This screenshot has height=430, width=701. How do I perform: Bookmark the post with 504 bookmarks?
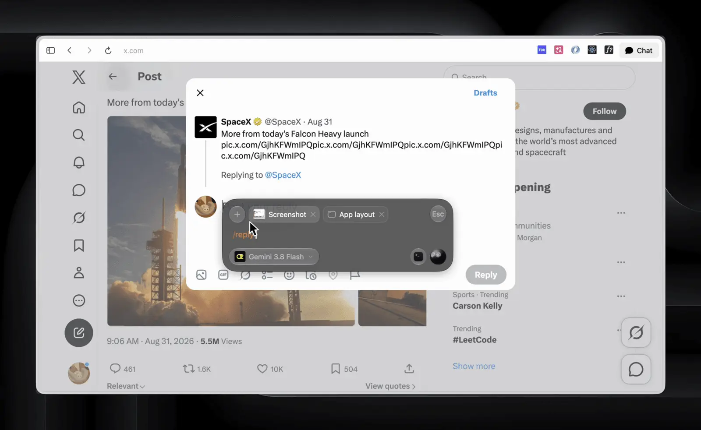click(x=336, y=369)
